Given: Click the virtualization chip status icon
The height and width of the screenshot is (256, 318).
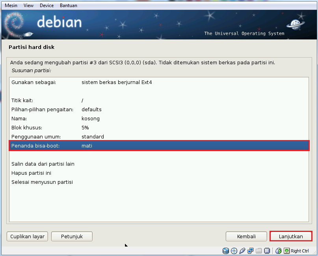Looking at the screenshot, I should (x=267, y=251).
